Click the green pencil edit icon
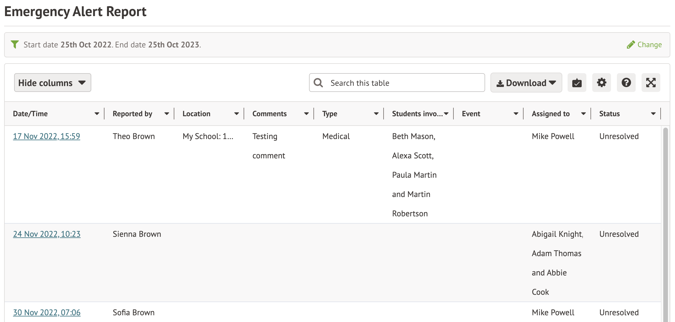Viewport: 675px width, 322px height. [x=630, y=45]
